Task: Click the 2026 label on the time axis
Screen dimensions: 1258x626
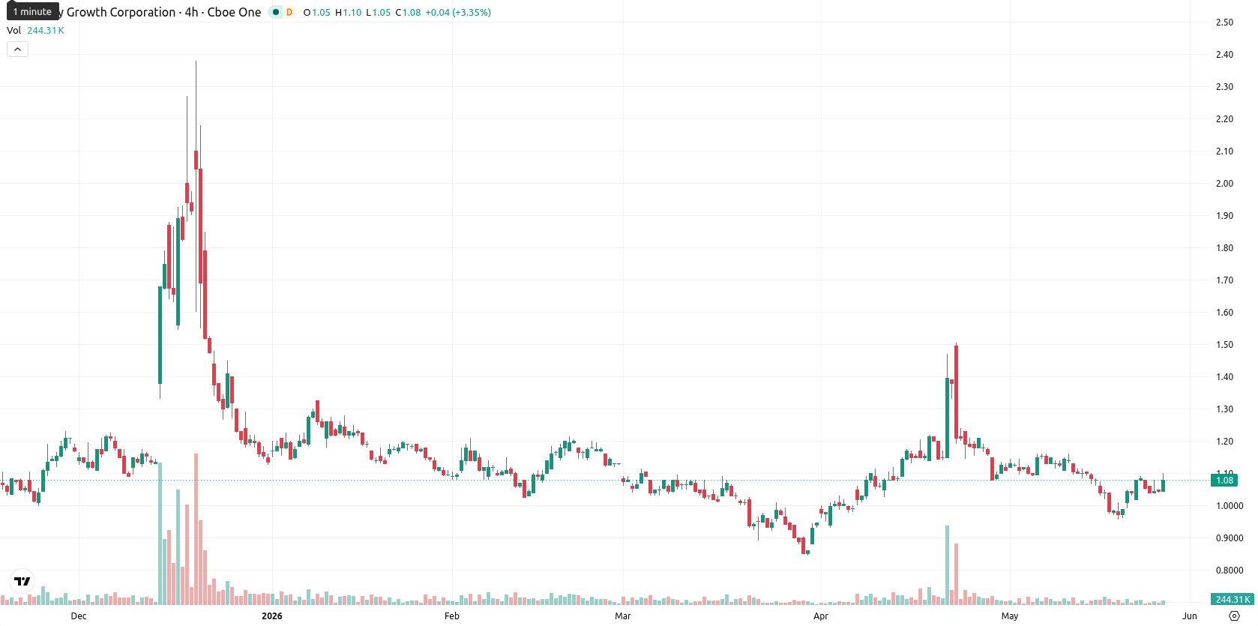Action: click(x=272, y=616)
